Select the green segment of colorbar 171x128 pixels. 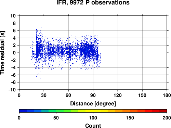click(56, 111)
